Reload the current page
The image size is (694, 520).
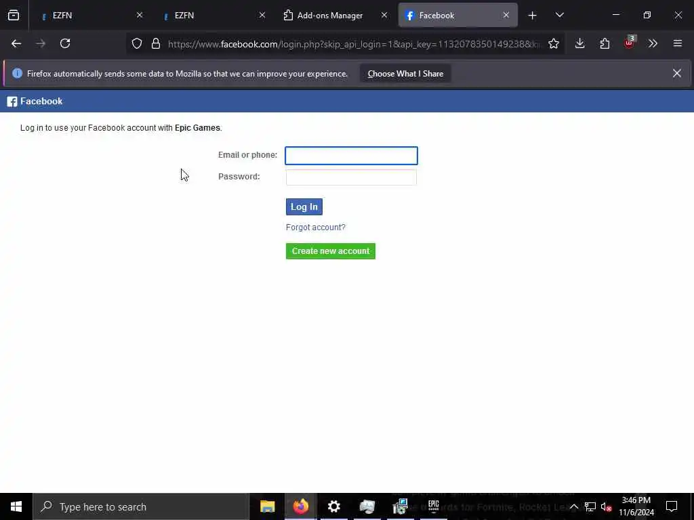(65, 43)
